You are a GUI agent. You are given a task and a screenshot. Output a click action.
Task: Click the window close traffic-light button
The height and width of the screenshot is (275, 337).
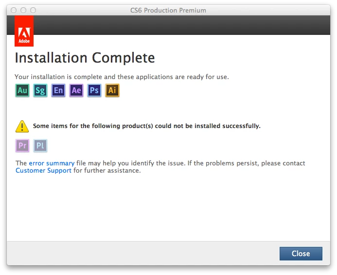14,10
